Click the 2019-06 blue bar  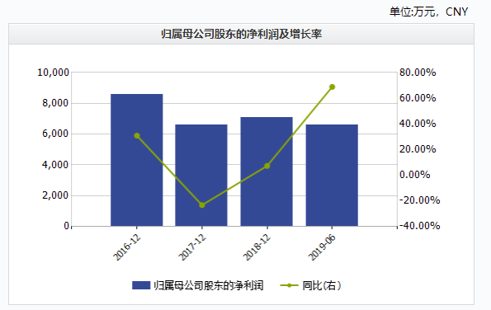(332, 175)
